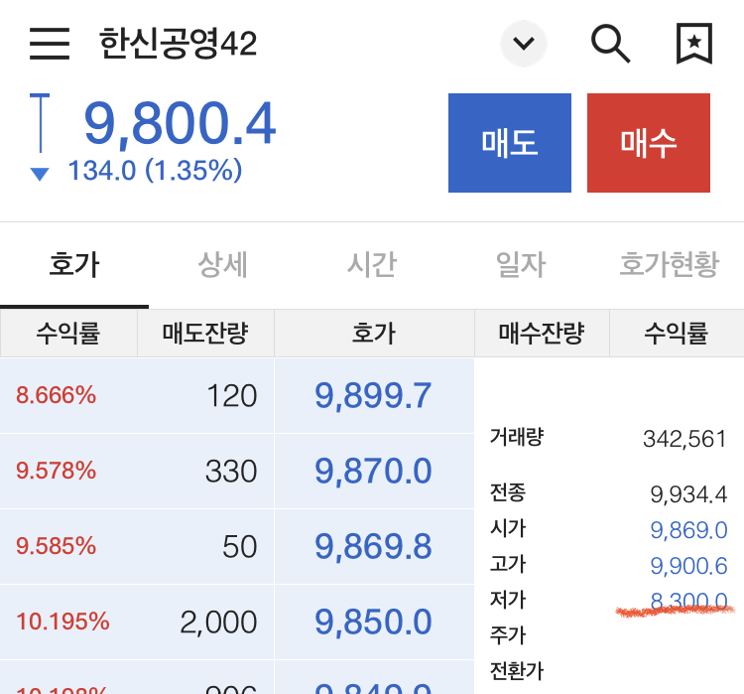
Task: Tap the 9,869.8 ask price
Action: coord(373,546)
